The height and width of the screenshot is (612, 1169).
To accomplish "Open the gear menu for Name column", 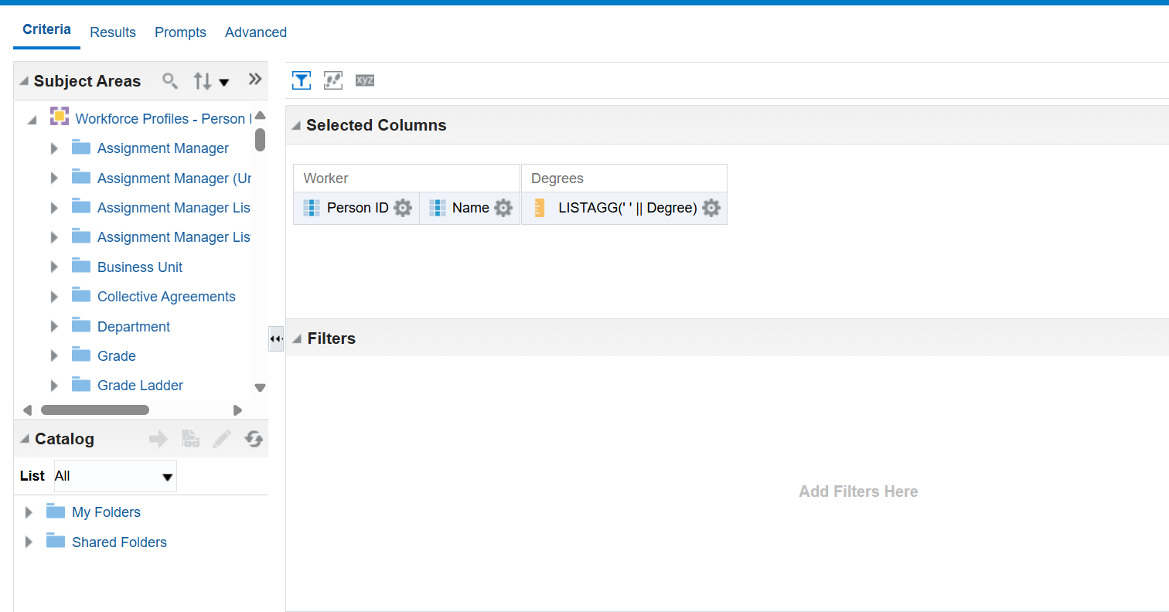I will [503, 208].
